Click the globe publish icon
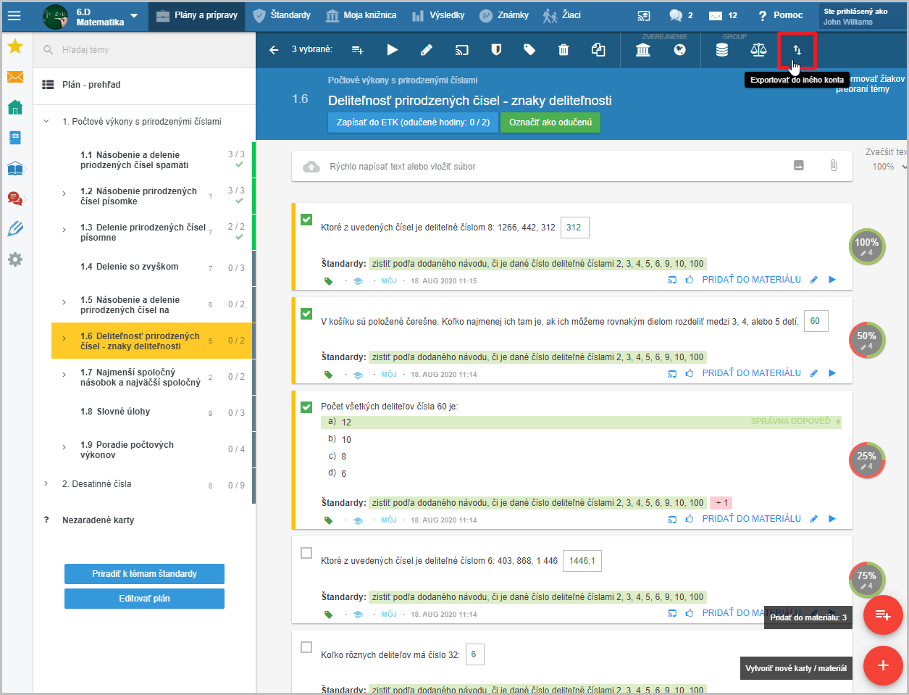 [x=680, y=50]
